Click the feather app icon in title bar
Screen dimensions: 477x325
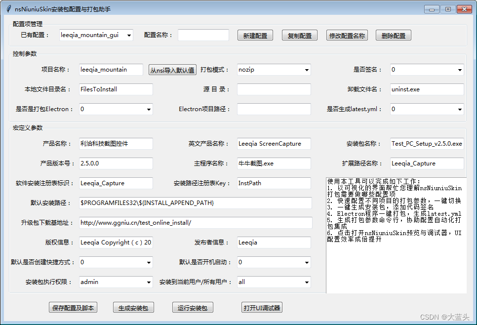click(9, 9)
